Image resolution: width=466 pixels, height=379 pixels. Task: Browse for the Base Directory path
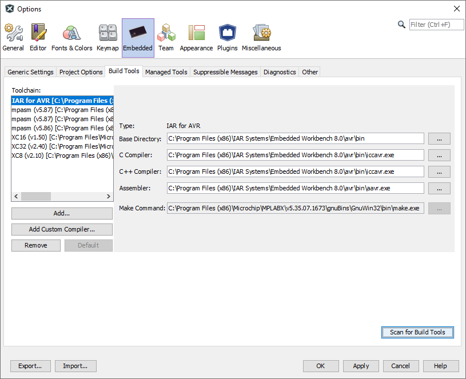(x=439, y=139)
